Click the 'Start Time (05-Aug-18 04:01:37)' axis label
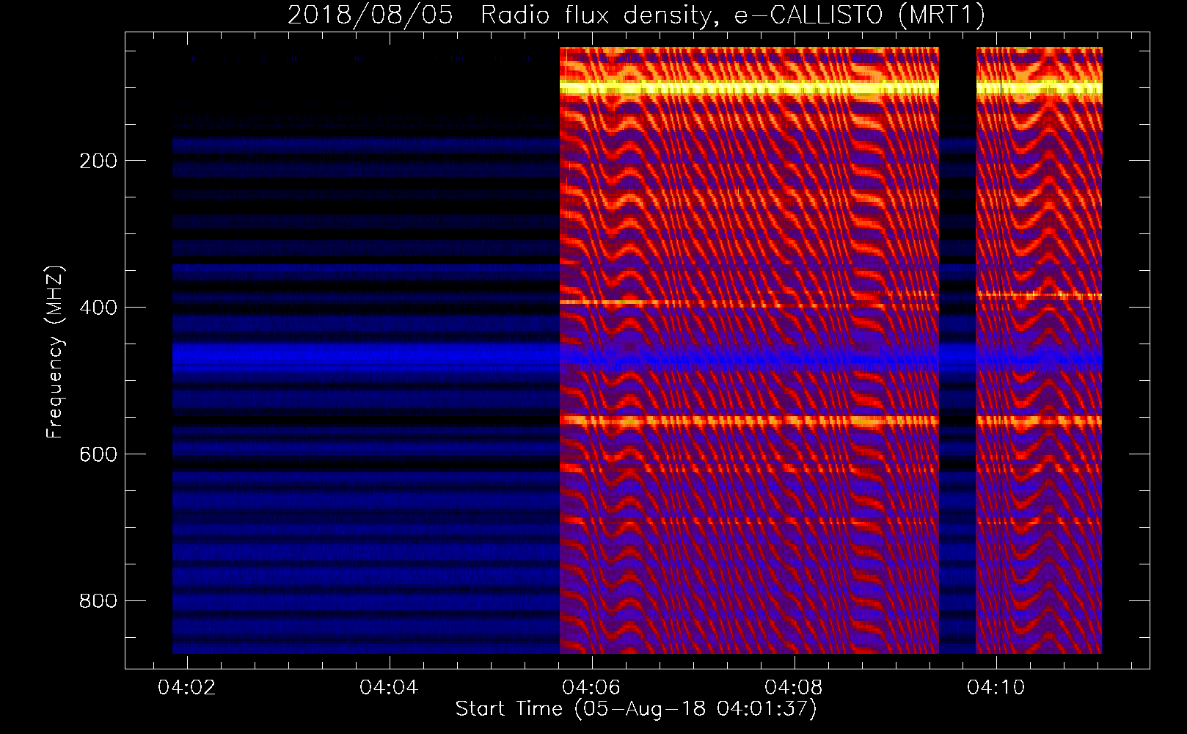Image resolution: width=1187 pixels, height=734 pixels. (636, 709)
